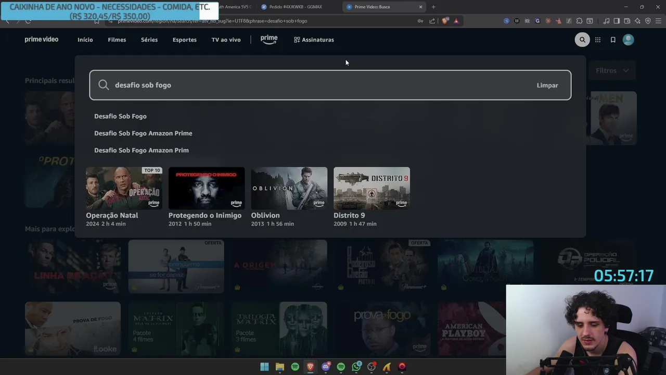Click the Prime smile logo in navigation
This screenshot has width=666, height=375.
tap(269, 40)
